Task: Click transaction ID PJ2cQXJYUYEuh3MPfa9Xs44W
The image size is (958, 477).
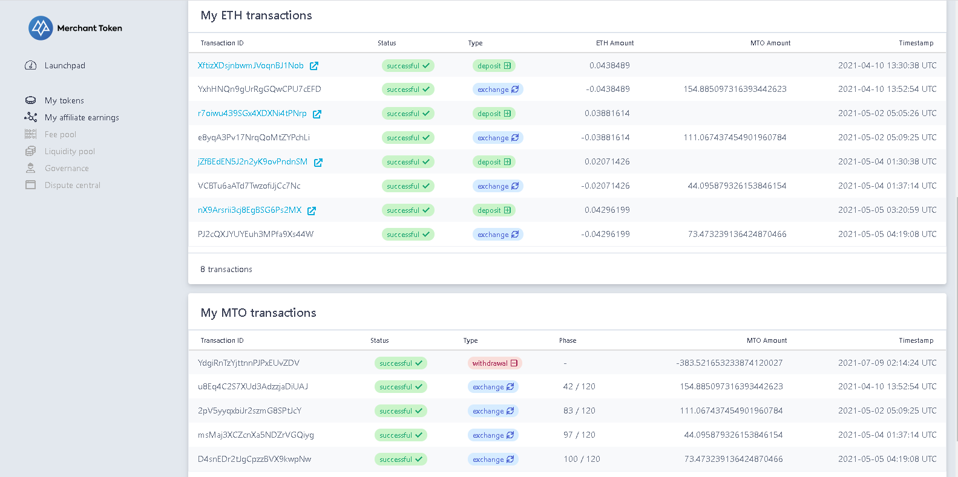Action: click(256, 234)
